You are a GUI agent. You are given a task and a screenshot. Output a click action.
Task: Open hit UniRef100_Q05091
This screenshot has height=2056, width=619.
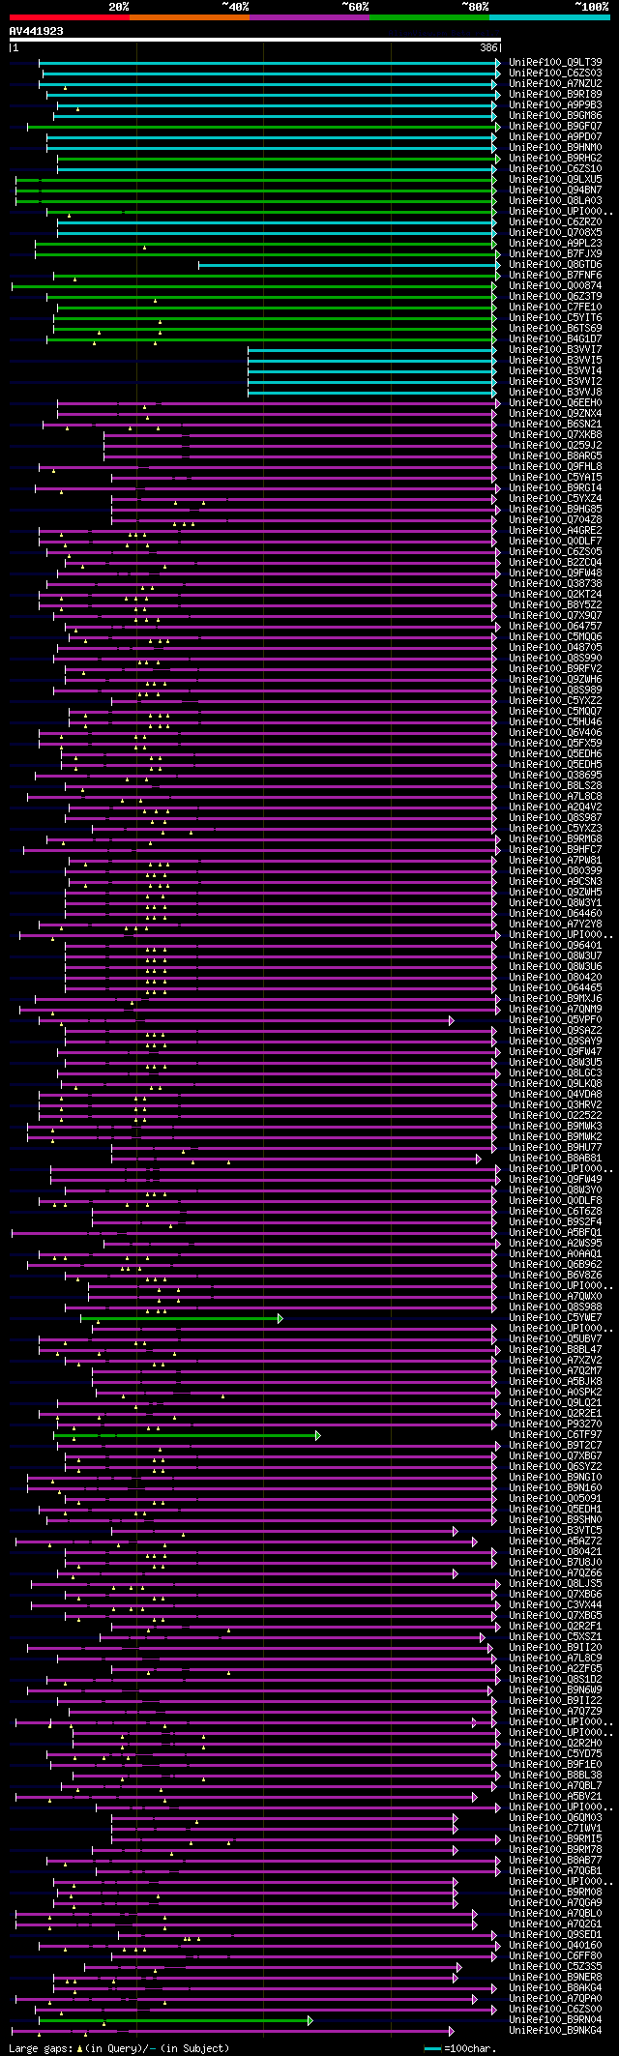tap(555, 1499)
